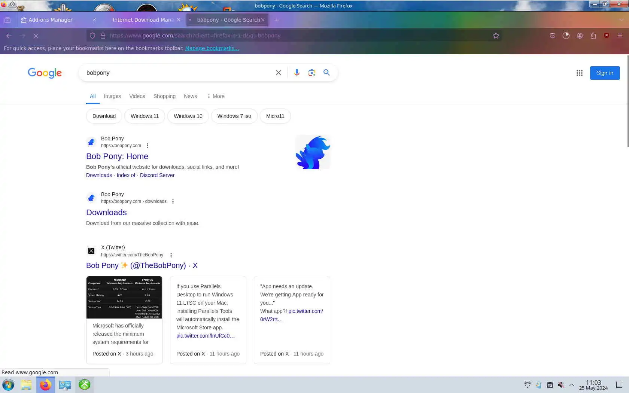The width and height of the screenshot is (629, 393).
Task: Switch to the Add-ons Manager tab
Action: pyautogui.click(x=56, y=20)
